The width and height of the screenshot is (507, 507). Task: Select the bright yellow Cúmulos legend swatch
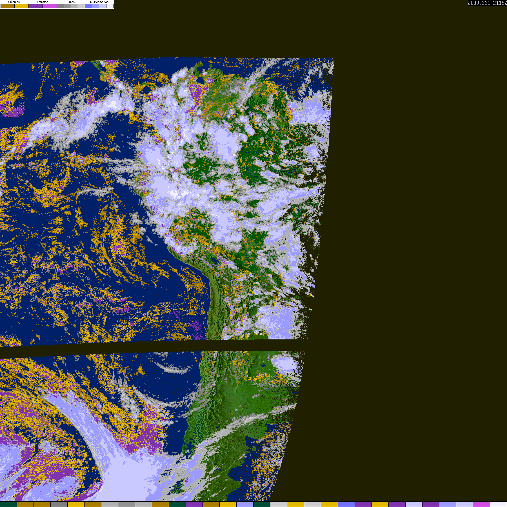click(x=21, y=6)
